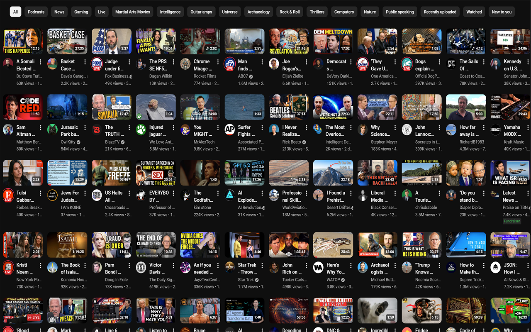Go to MrAlexTech channel name
531x332 pixels.
click(204, 142)
